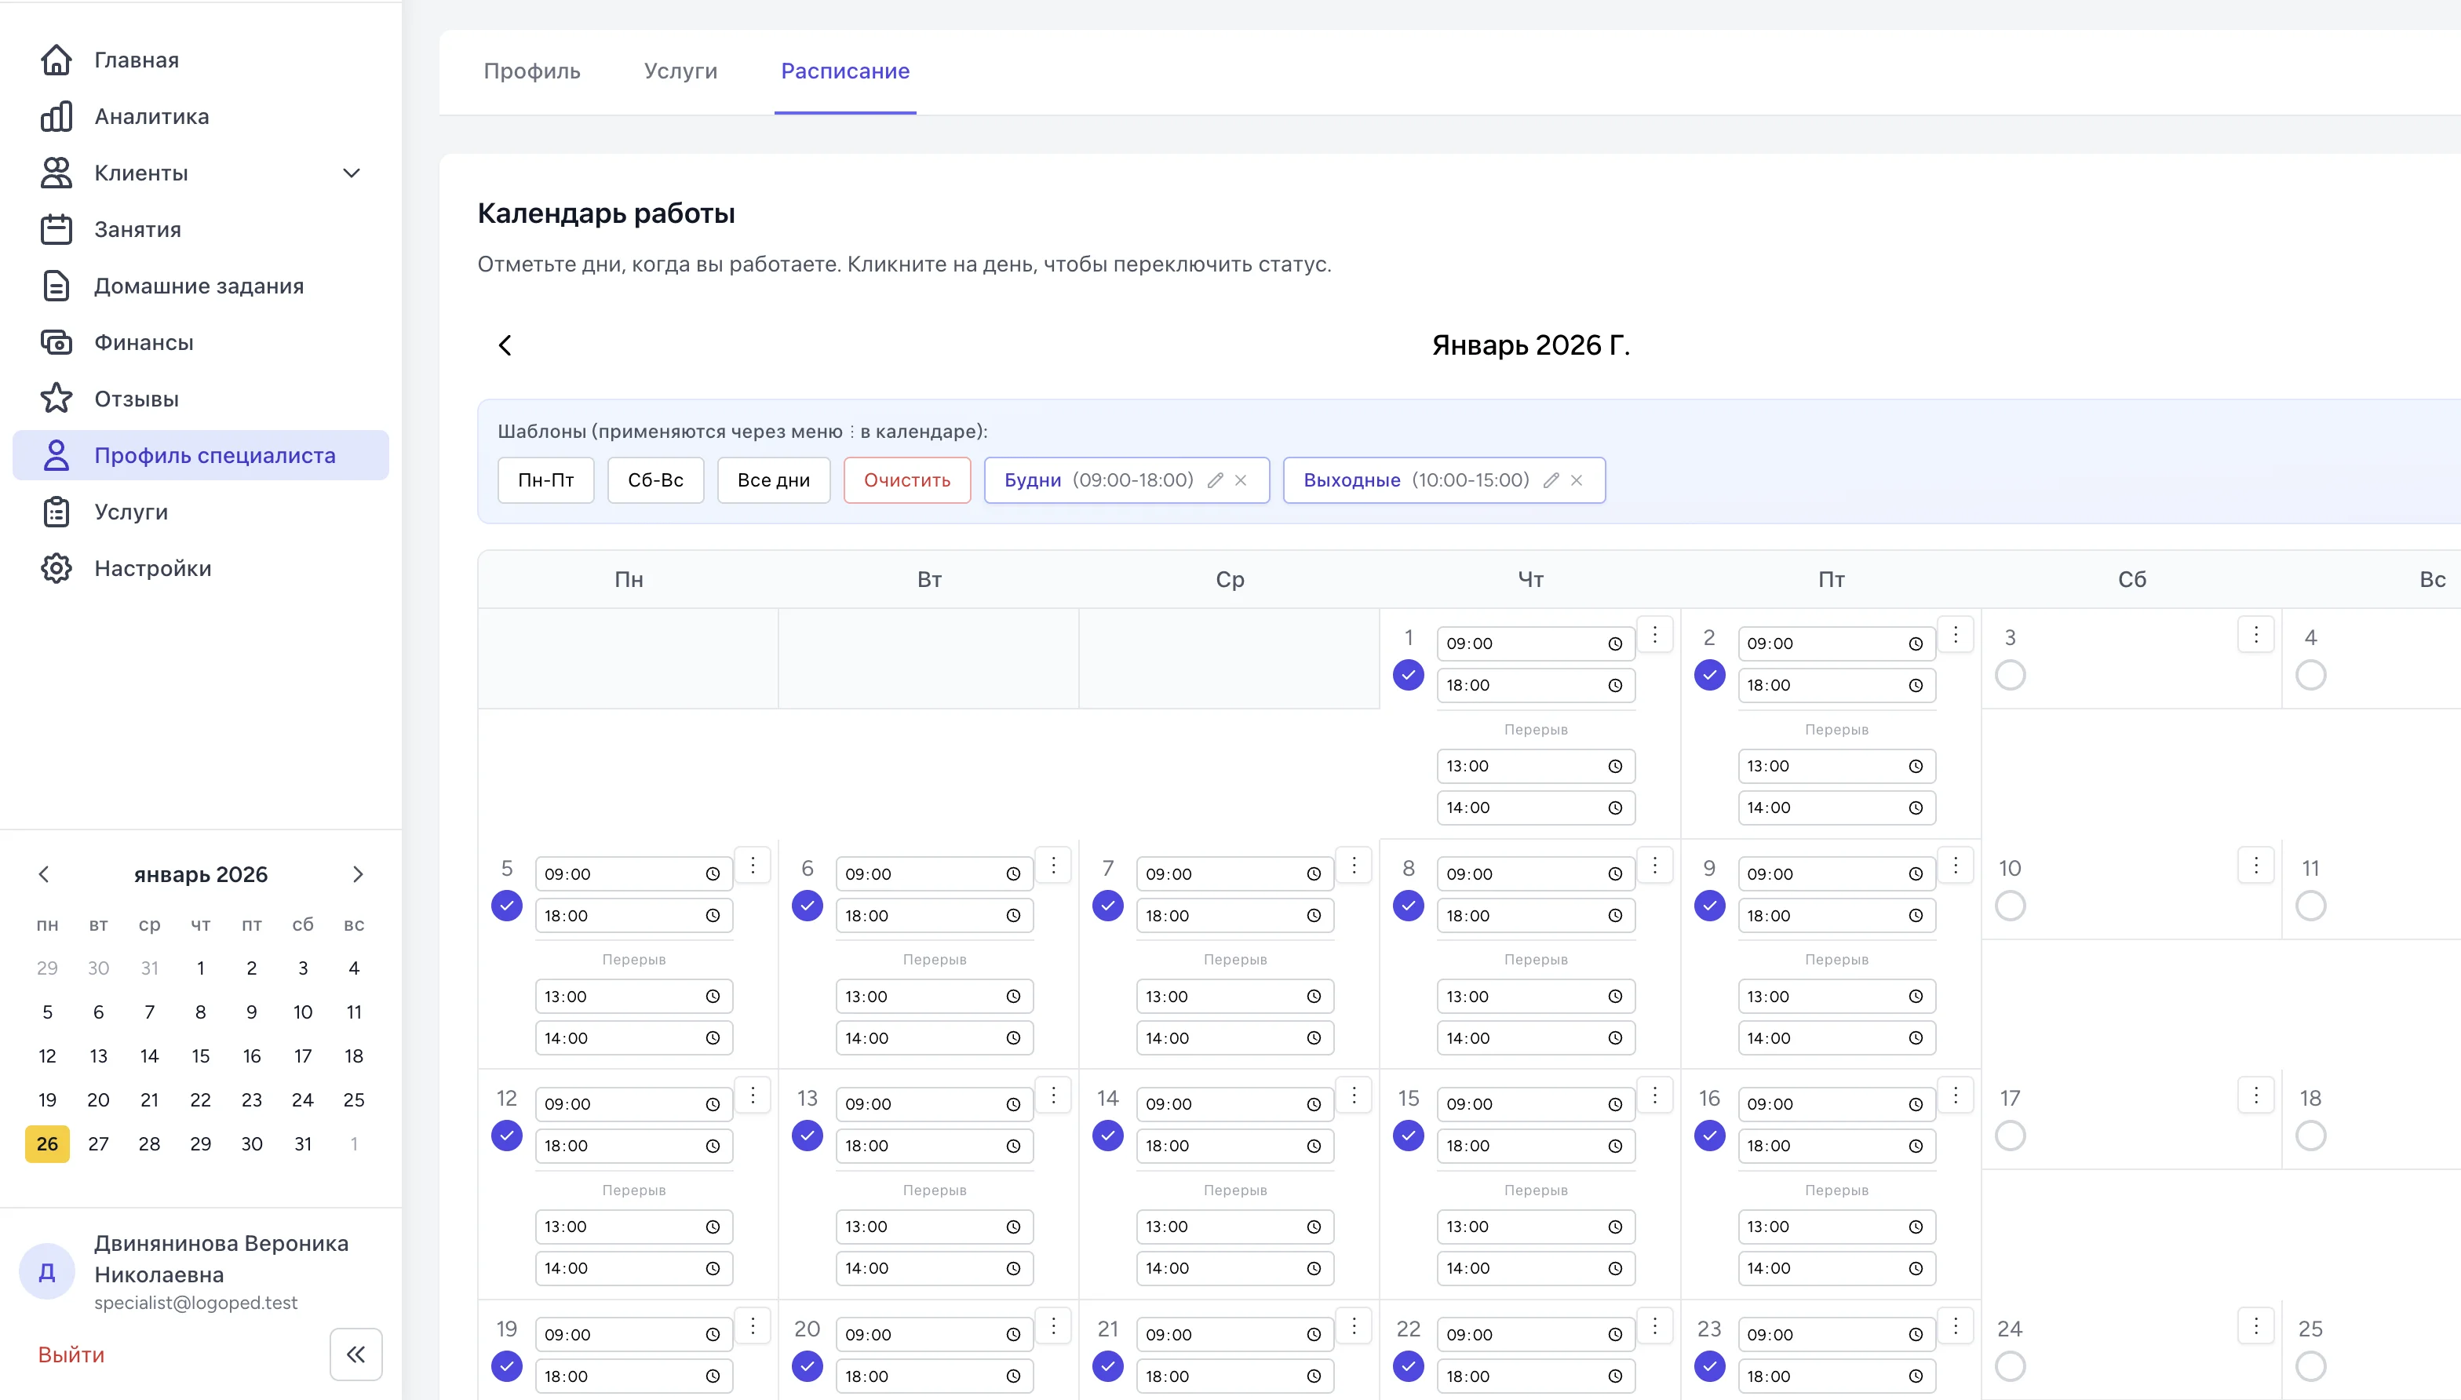
Task: Click the Настройки gear icon
Action: (x=56, y=568)
